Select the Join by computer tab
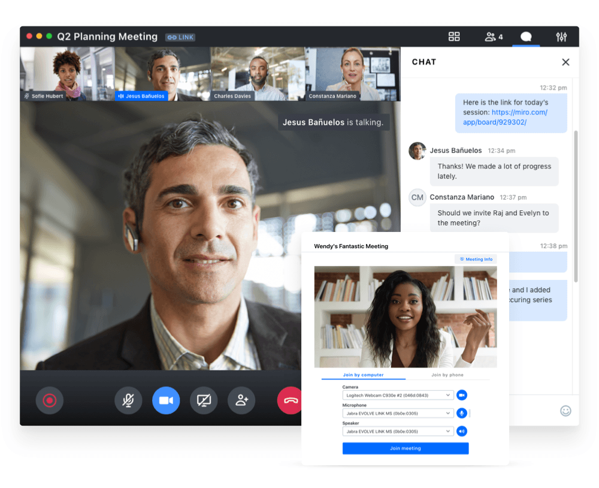599x488 pixels. [x=364, y=375]
